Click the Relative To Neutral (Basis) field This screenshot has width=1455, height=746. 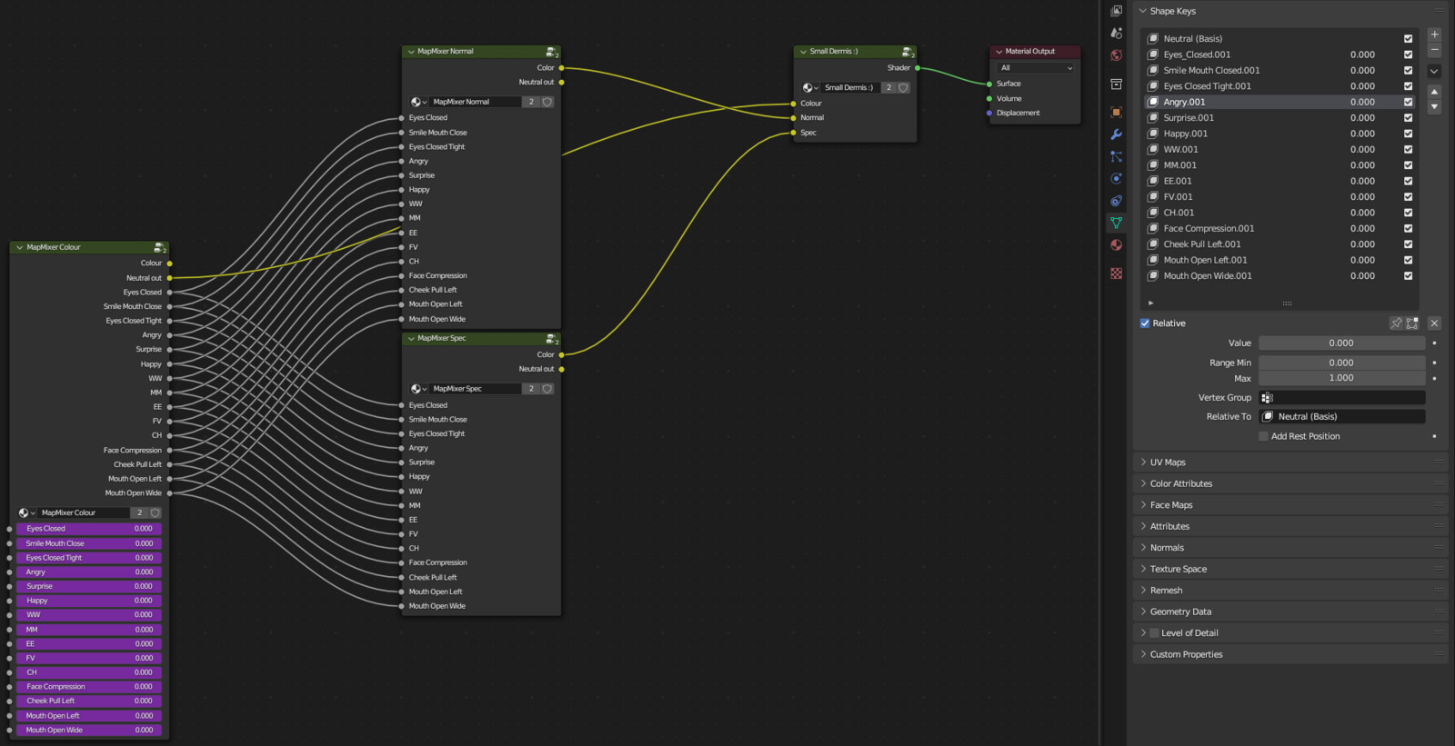tap(1342, 417)
